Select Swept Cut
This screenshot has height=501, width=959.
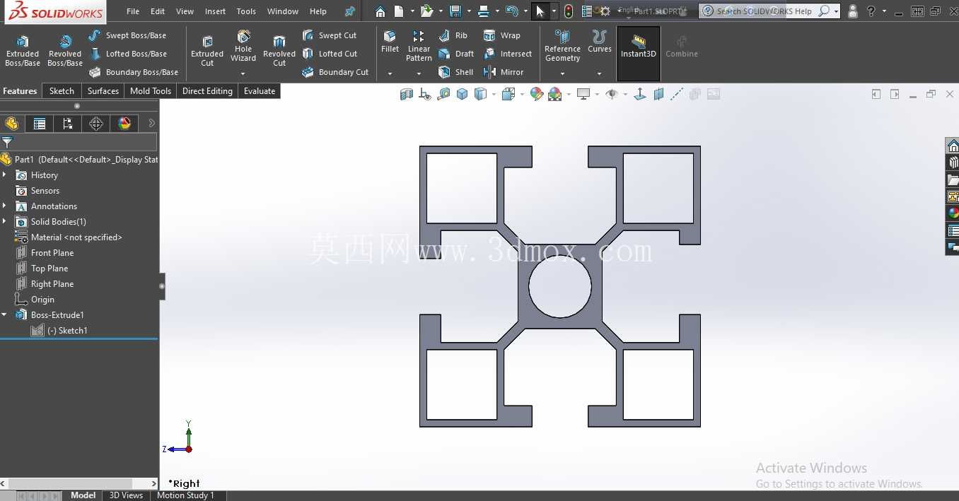330,35
